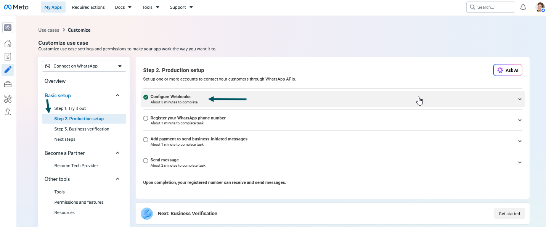Viewport: 546px width, 227px height.
Task: Open Required actions
Action: (x=88, y=7)
